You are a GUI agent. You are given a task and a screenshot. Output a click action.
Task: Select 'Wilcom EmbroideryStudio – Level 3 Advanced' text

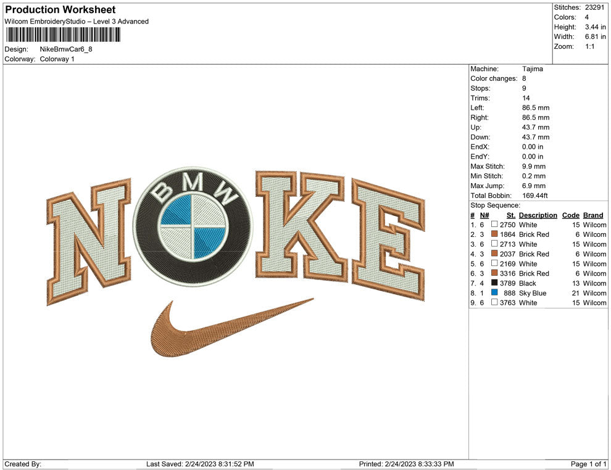tap(77, 22)
